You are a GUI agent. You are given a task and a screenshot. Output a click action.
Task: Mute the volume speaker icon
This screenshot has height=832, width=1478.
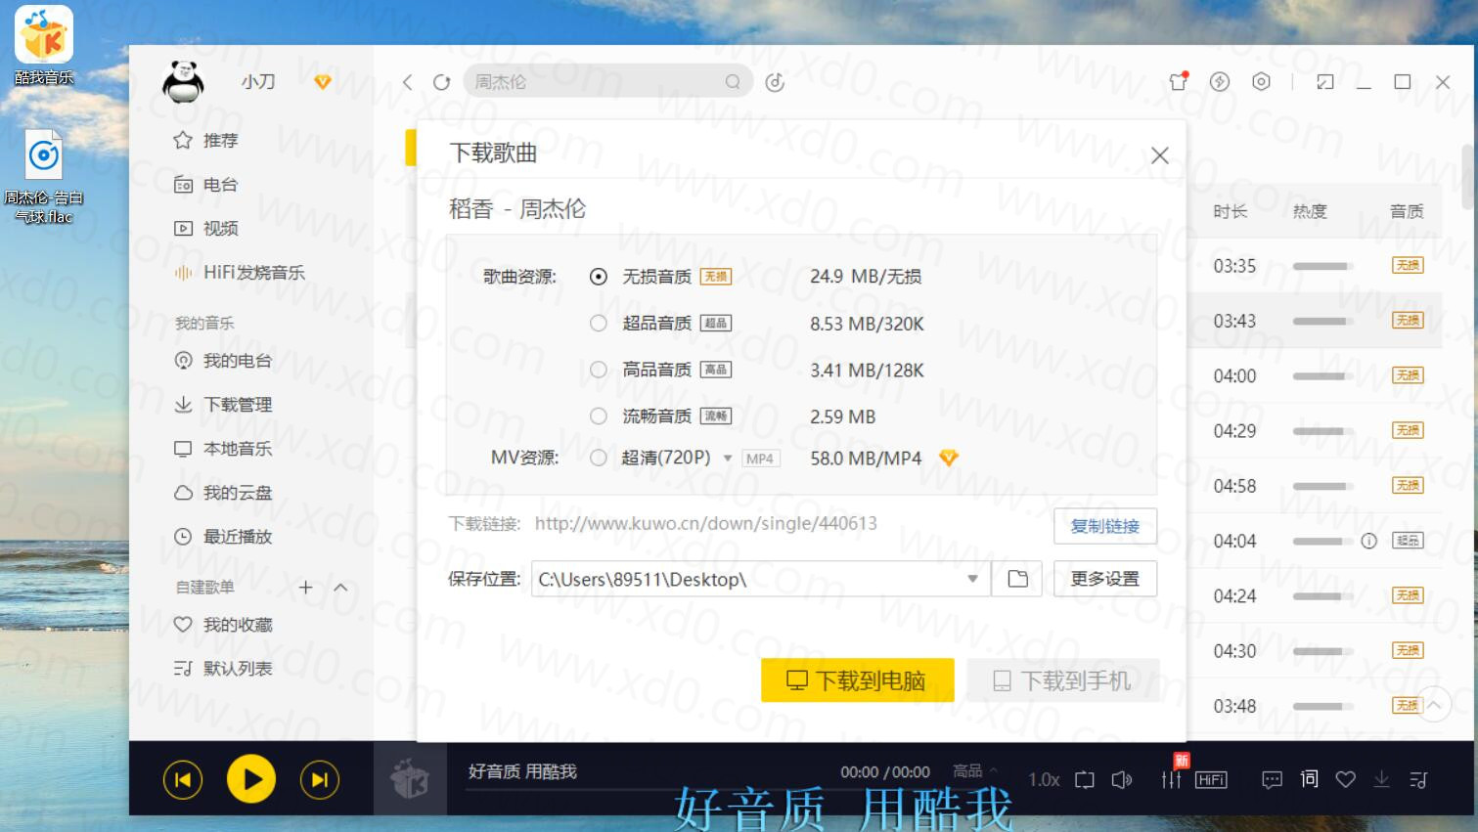tap(1123, 780)
